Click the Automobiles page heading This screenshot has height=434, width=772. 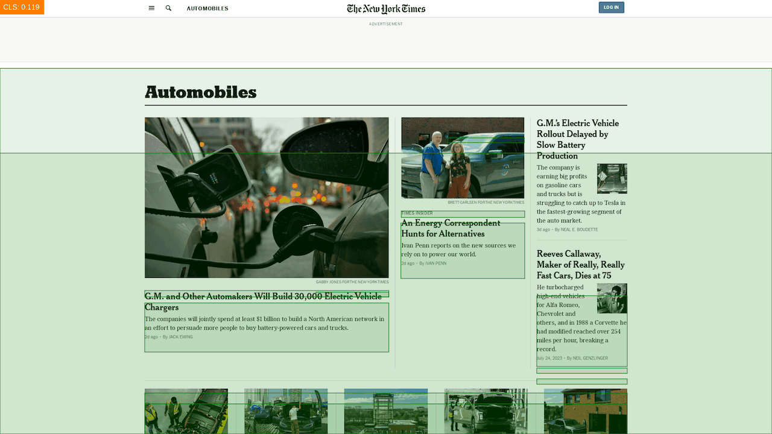[201, 92]
